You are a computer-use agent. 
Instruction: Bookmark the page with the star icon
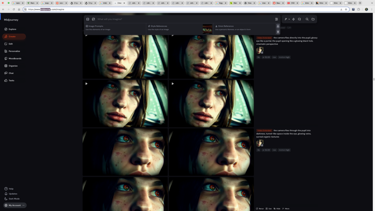pyautogui.click(x=346, y=9)
